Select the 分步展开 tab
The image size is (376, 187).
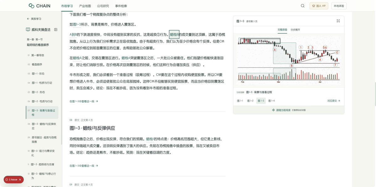click(295, 30)
